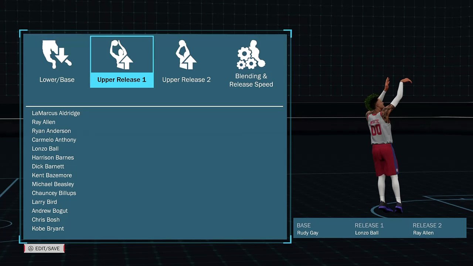The height and width of the screenshot is (266, 473).
Task: Select the Lonzo Ball list entry
Action: [x=45, y=149]
